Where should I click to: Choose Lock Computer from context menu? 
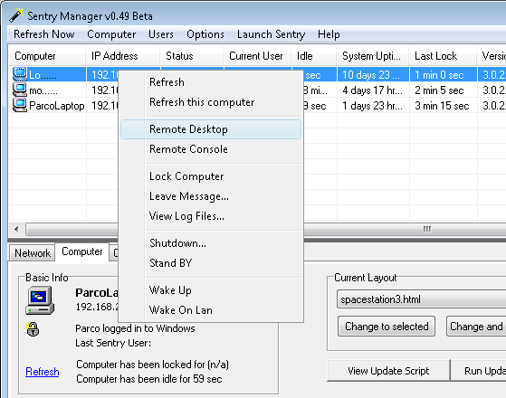pos(211,176)
